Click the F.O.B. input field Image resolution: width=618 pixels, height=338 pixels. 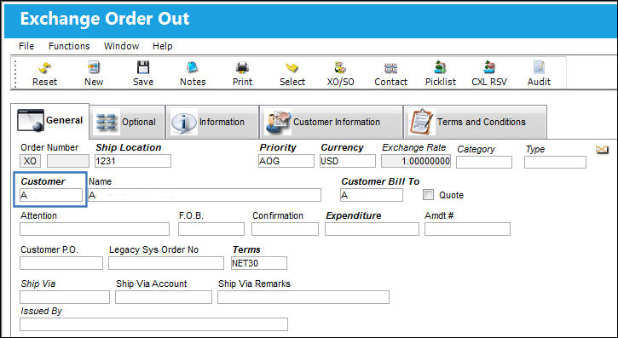(x=211, y=229)
